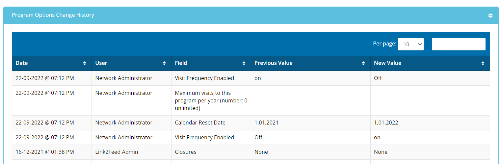
Task: Click the Field column sort arrows
Action: 244,63
